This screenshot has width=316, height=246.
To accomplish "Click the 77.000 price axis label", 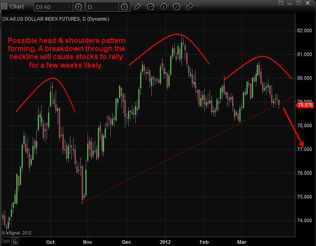I will click(x=304, y=149).
